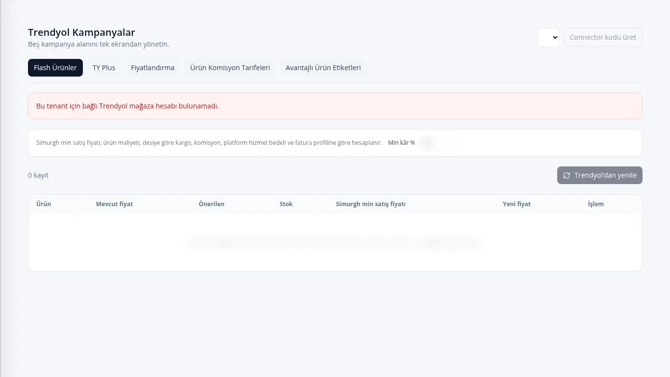Click the Ürün column header

44,204
